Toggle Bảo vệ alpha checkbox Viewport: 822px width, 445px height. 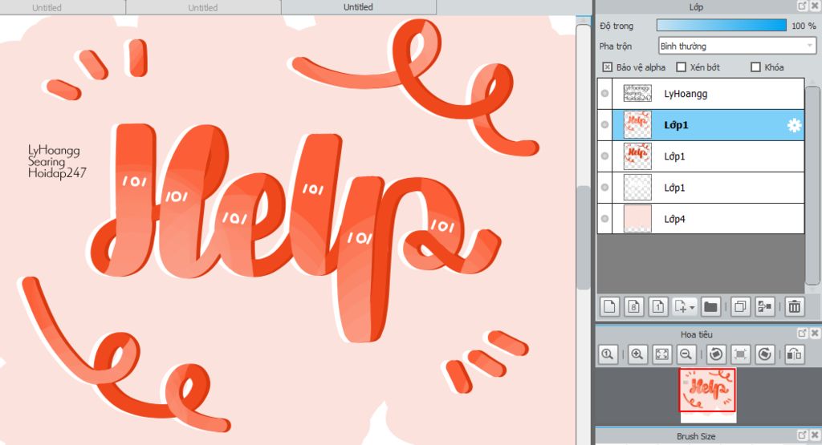coord(607,67)
